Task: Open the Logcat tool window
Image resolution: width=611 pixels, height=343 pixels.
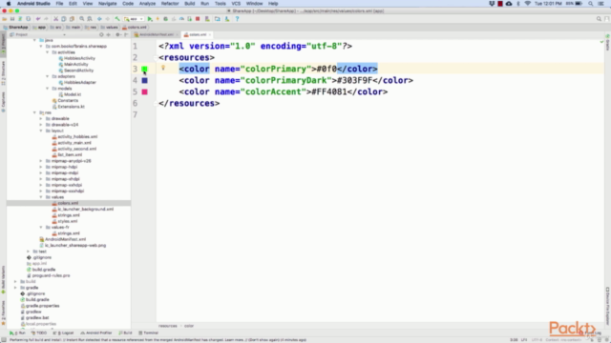Action: [63, 333]
